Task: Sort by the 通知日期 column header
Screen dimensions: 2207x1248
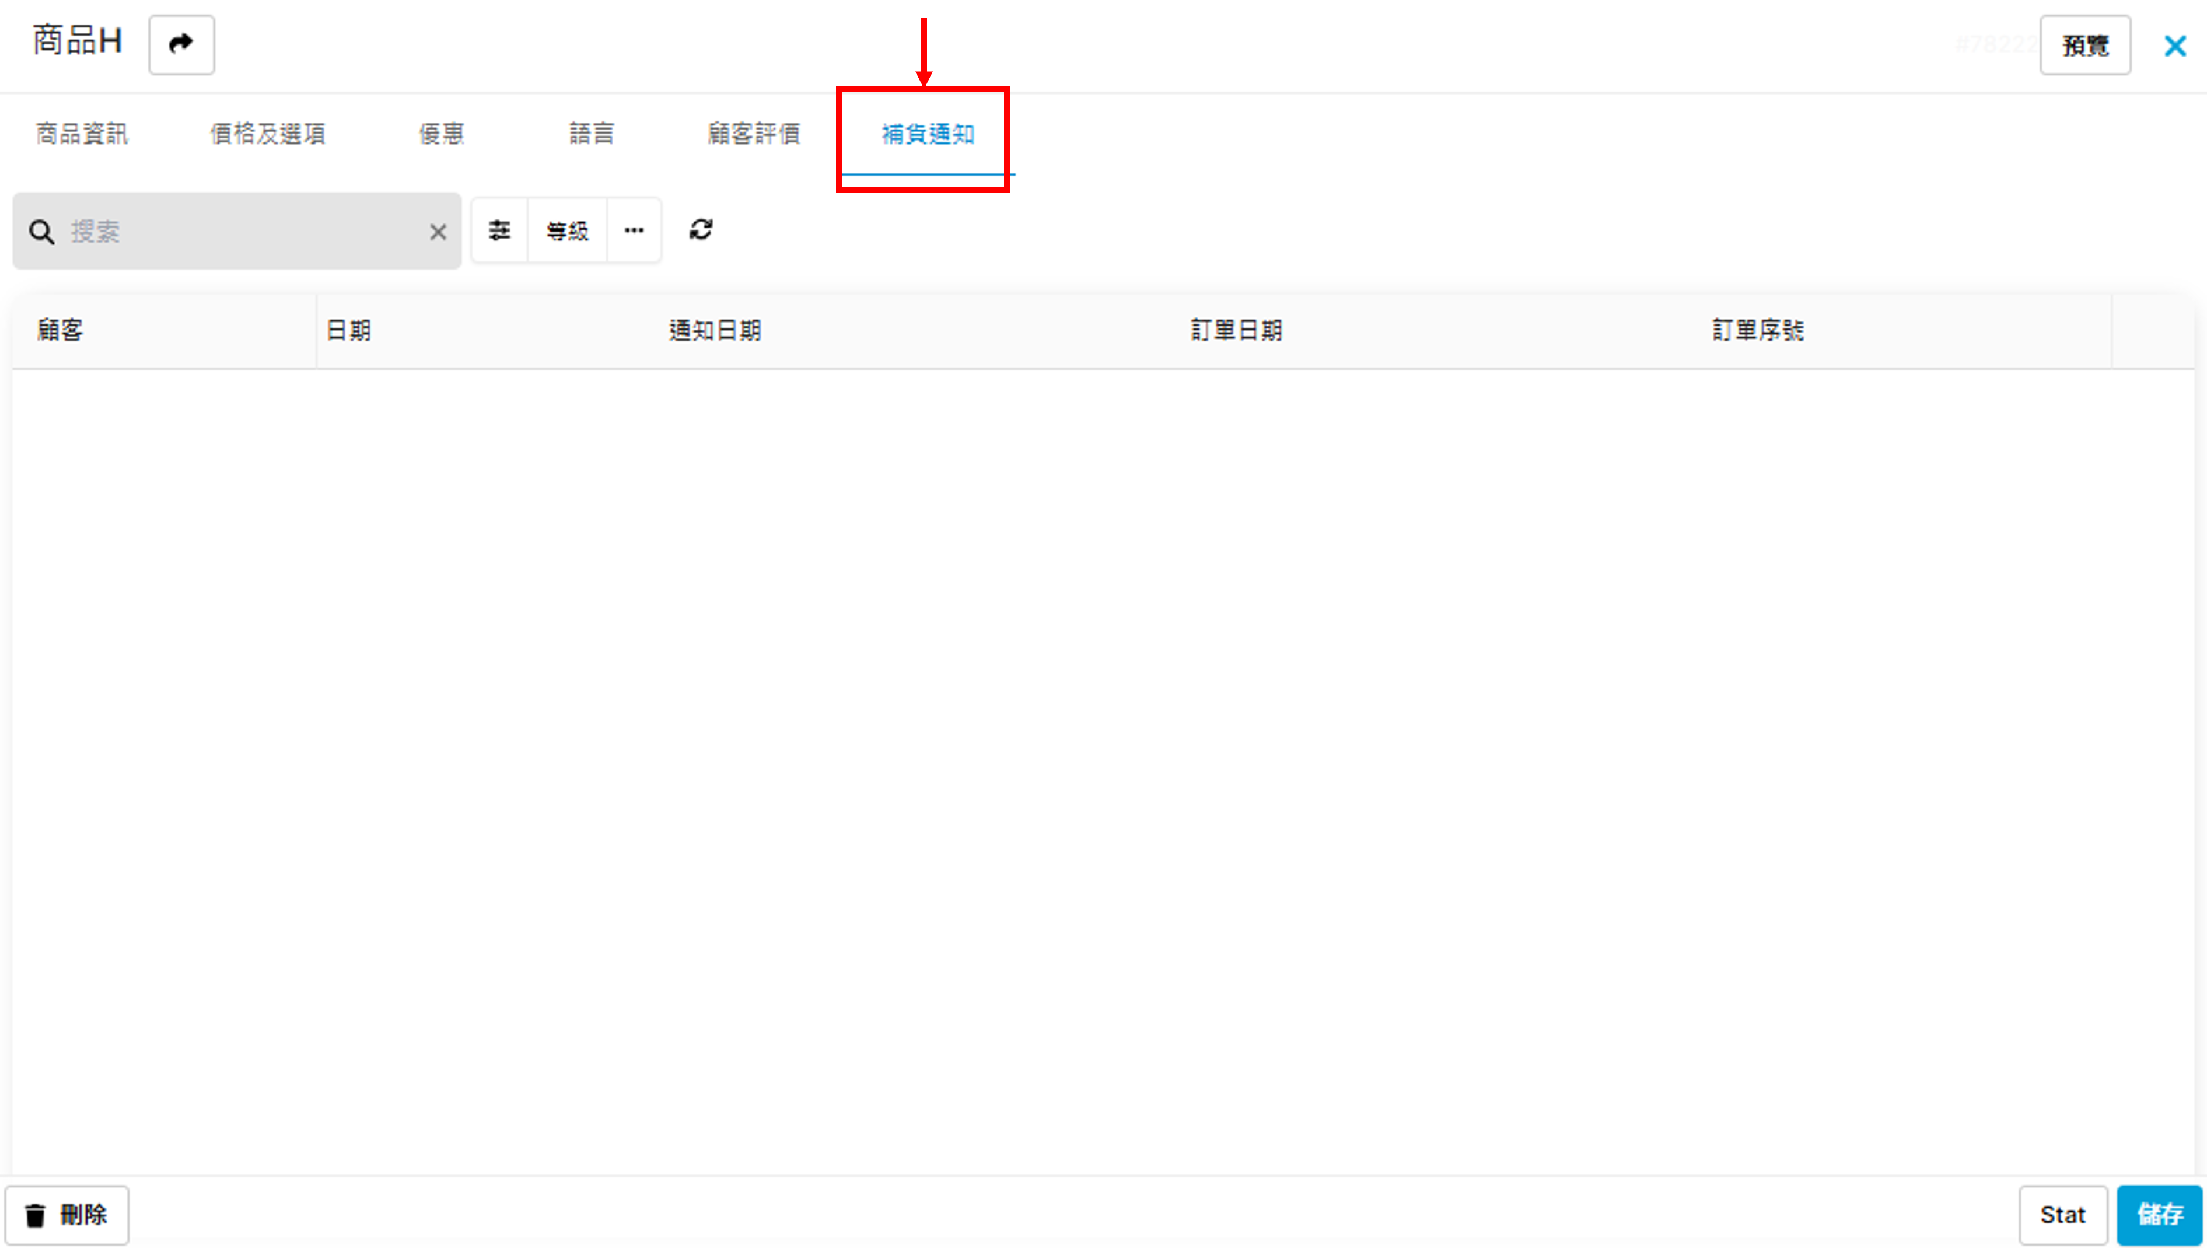Action: coord(715,331)
